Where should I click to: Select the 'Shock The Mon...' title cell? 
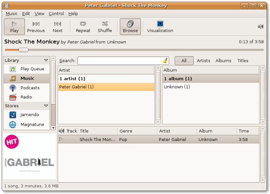click(x=97, y=140)
